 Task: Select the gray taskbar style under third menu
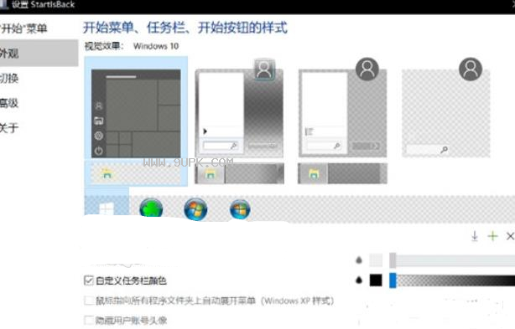342,173
